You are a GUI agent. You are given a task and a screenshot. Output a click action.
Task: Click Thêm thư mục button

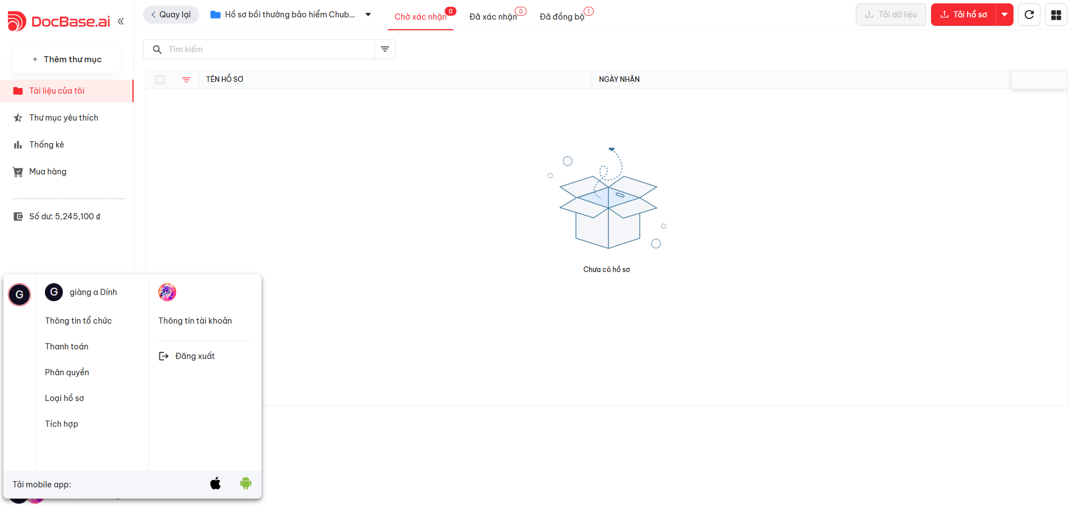pyautogui.click(x=67, y=59)
